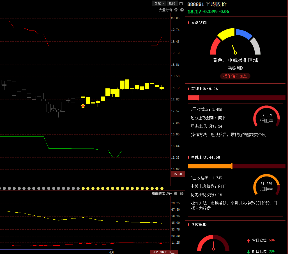Click the 18.17 price value

click(x=194, y=11)
